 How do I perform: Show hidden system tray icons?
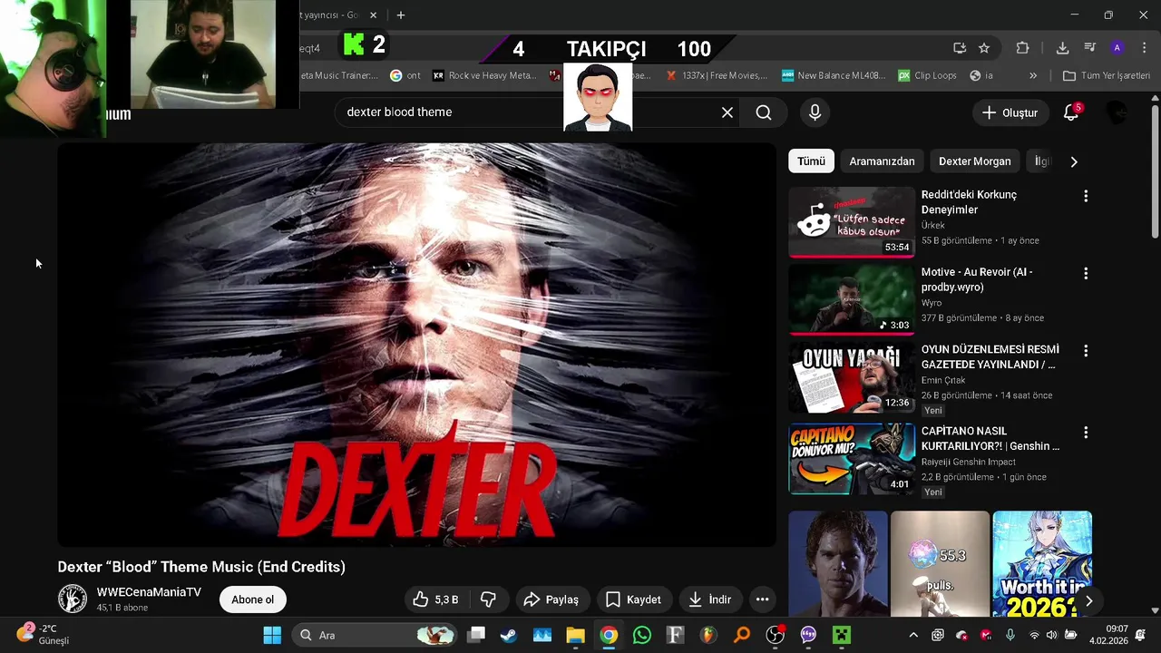point(913,635)
